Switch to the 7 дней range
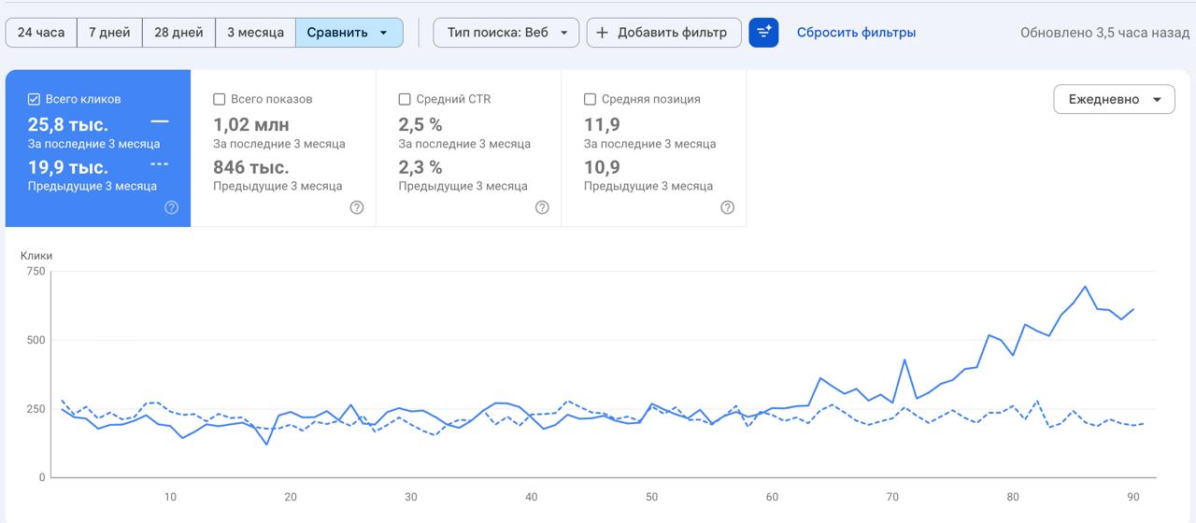 pyautogui.click(x=109, y=33)
